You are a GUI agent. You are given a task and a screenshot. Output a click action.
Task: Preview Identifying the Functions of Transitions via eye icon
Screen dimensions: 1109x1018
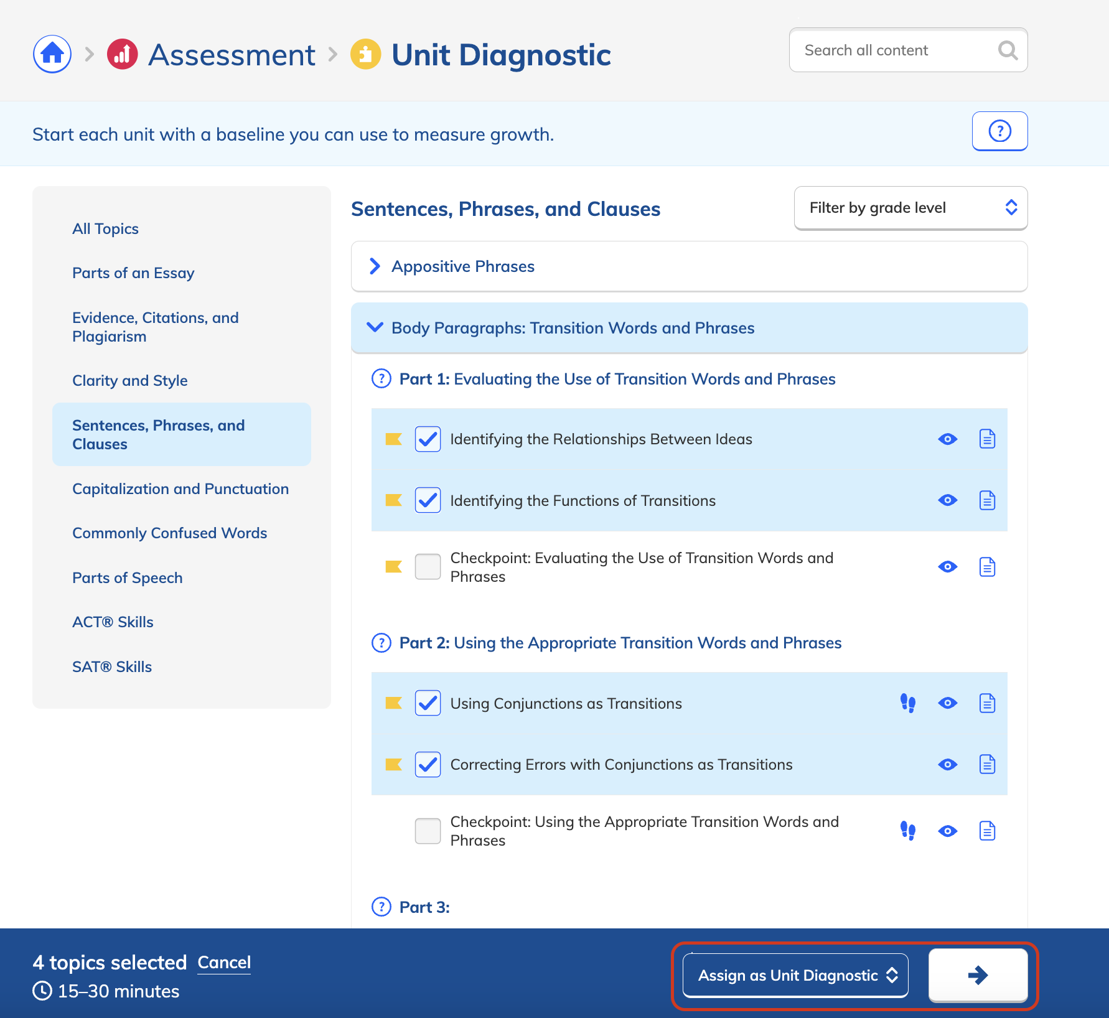pyautogui.click(x=948, y=500)
